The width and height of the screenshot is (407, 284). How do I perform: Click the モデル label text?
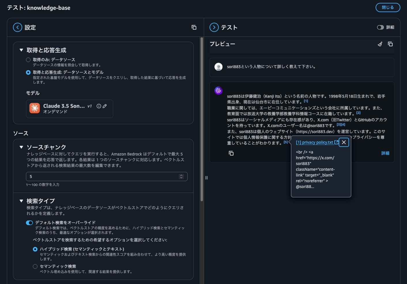(33, 93)
